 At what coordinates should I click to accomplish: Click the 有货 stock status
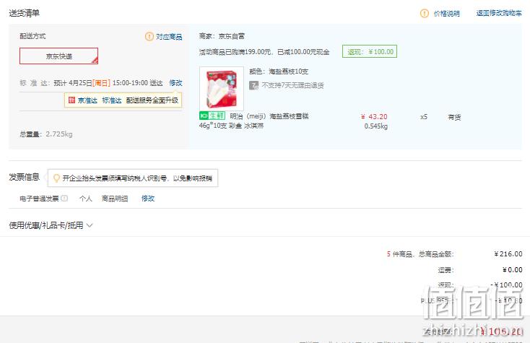[x=454, y=117]
